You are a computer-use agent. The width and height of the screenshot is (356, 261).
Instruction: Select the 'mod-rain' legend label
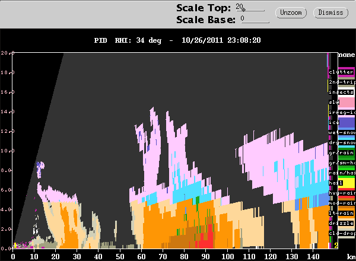pos(342,203)
